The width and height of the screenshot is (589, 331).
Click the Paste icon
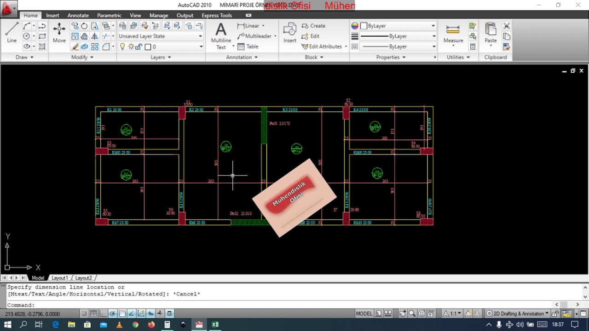(491, 33)
